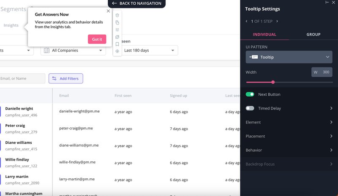The image size is (338, 196).
Task: Click email danielle-wright@pm.me
Action: (x=79, y=111)
